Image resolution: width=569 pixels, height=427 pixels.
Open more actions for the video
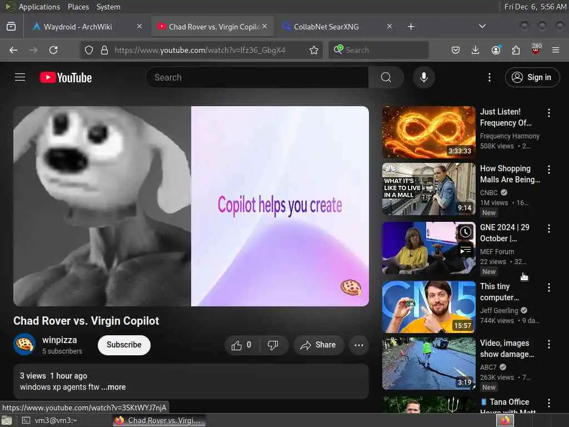(359, 345)
